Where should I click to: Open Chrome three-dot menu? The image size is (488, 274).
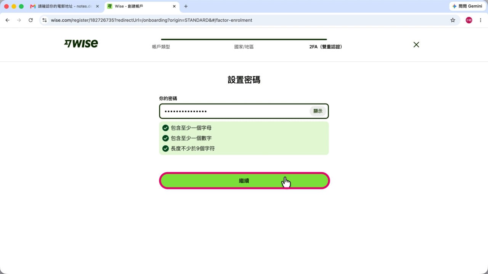(480, 20)
